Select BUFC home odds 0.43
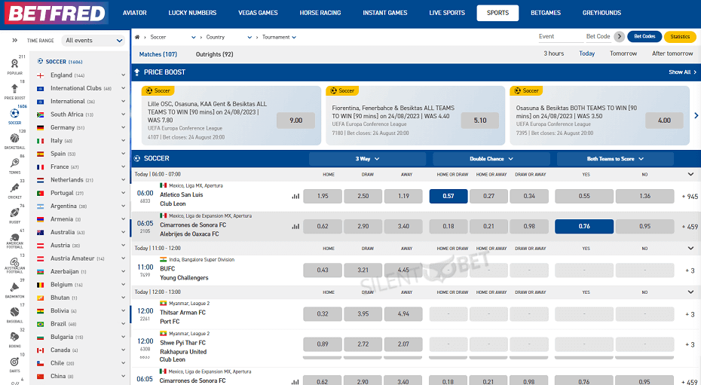Viewport: 701px width, 385px height. pos(323,270)
